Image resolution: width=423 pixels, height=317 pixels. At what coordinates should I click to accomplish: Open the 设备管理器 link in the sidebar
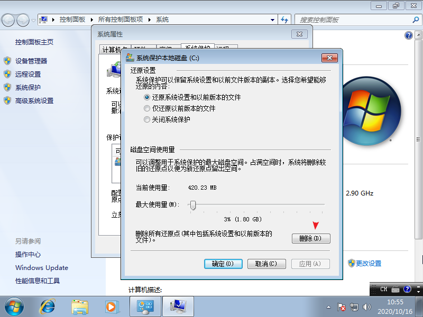[31, 61]
